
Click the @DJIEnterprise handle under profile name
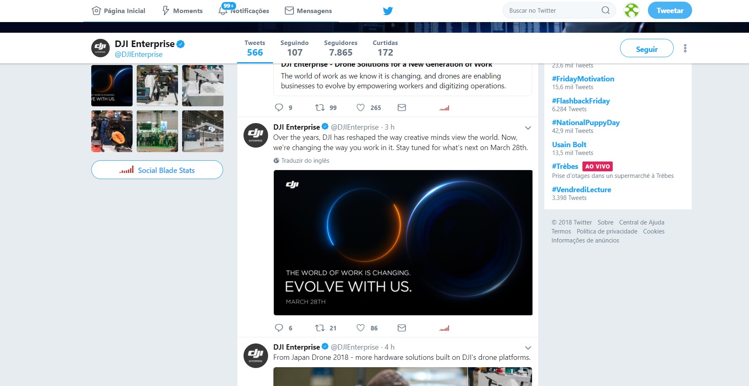click(x=138, y=54)
